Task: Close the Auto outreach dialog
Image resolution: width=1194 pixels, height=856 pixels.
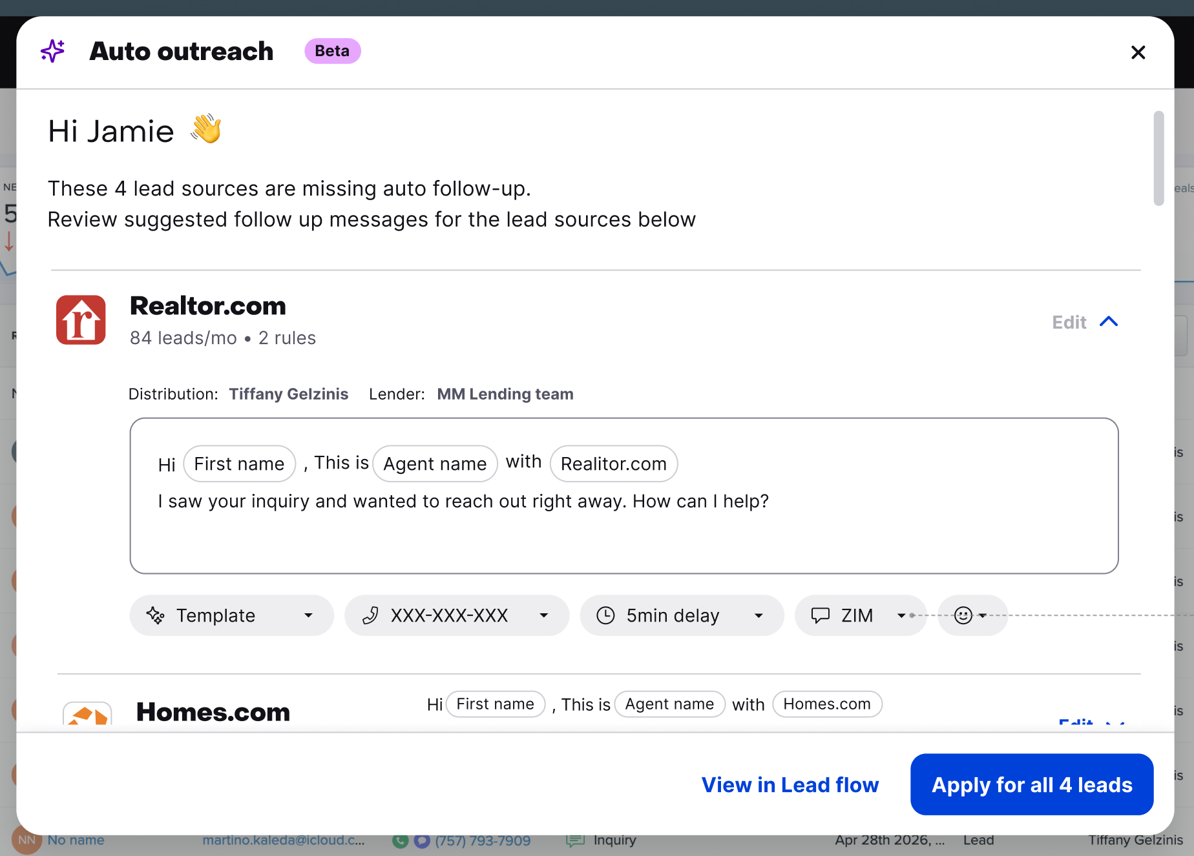Action: (1138, 52)
